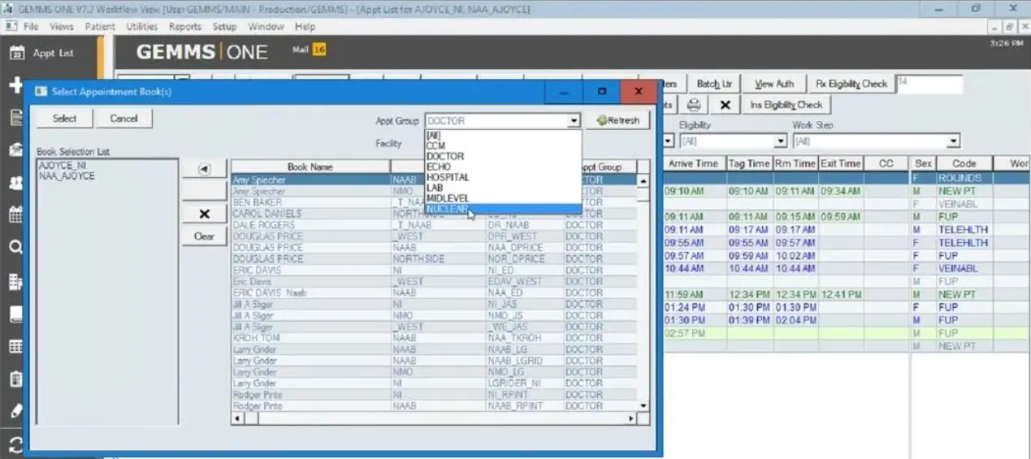Click the clipboard icon in the left sidebar

click(15, 379)
